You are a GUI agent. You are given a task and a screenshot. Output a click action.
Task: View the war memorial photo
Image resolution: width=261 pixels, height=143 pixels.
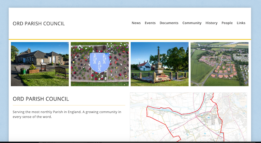160,64
